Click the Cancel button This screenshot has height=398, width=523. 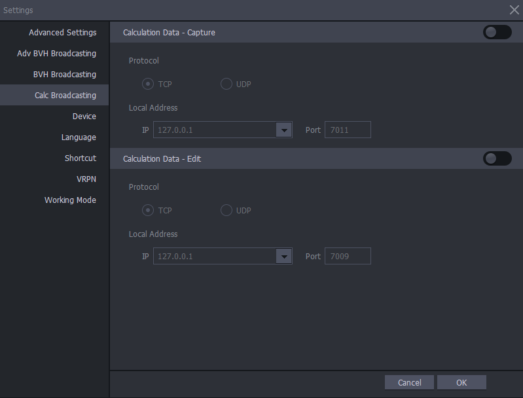click(409, 382)
